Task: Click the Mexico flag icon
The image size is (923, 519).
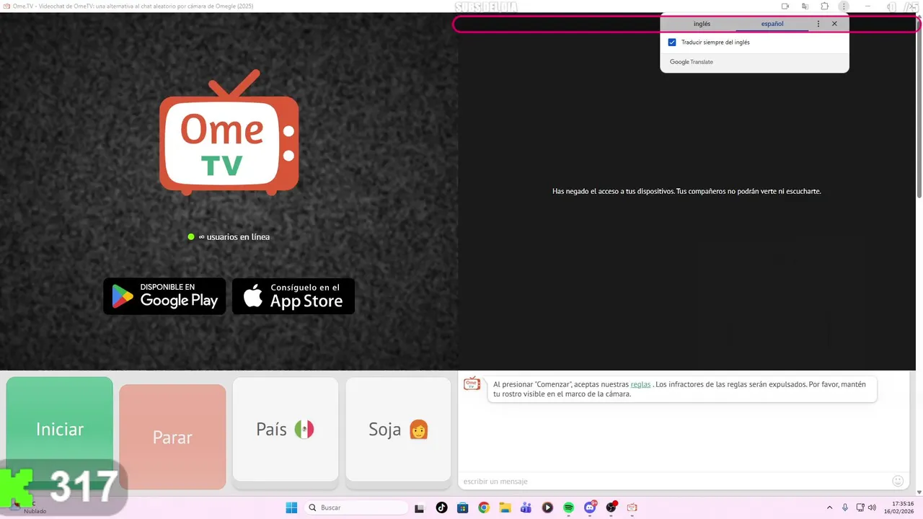Action: pos(304,430)
